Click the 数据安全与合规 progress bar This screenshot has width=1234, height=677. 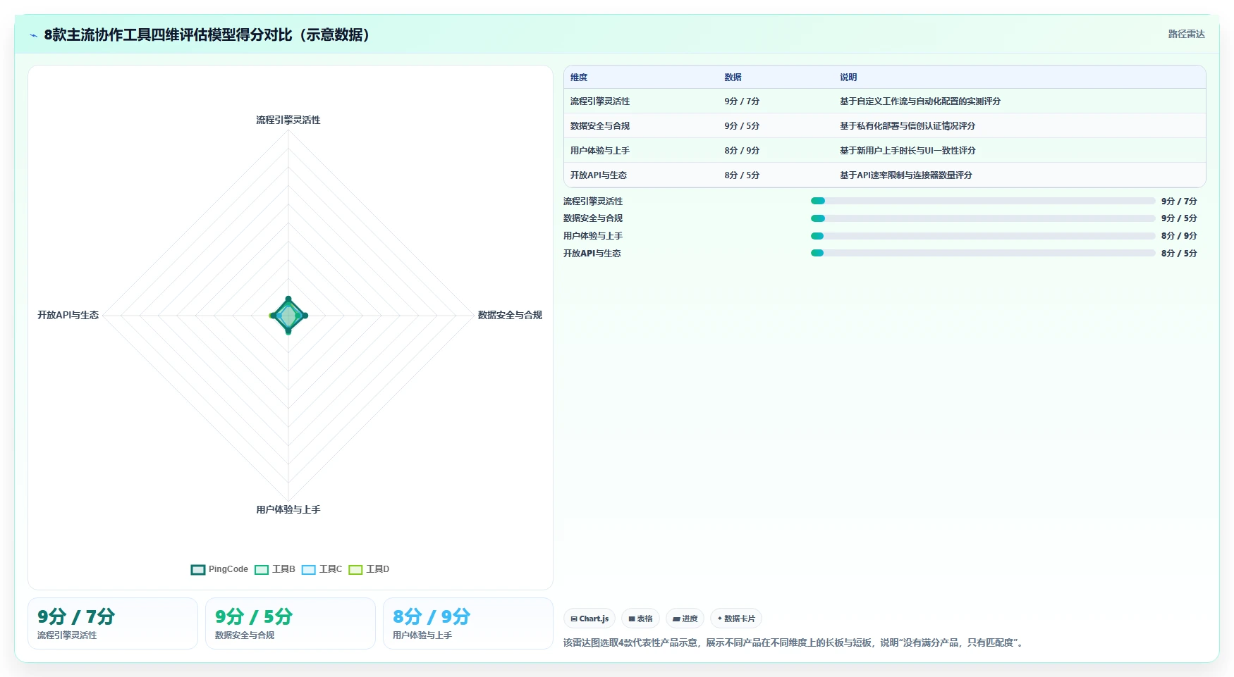tap(983, 218)
